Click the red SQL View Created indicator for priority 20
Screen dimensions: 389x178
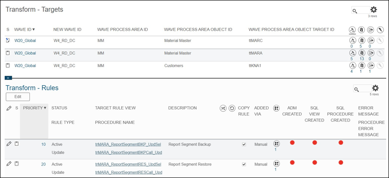tap(315, 163)
